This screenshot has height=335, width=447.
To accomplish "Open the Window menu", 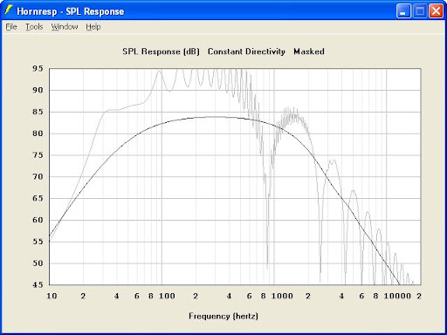I will tap(65, 27).
